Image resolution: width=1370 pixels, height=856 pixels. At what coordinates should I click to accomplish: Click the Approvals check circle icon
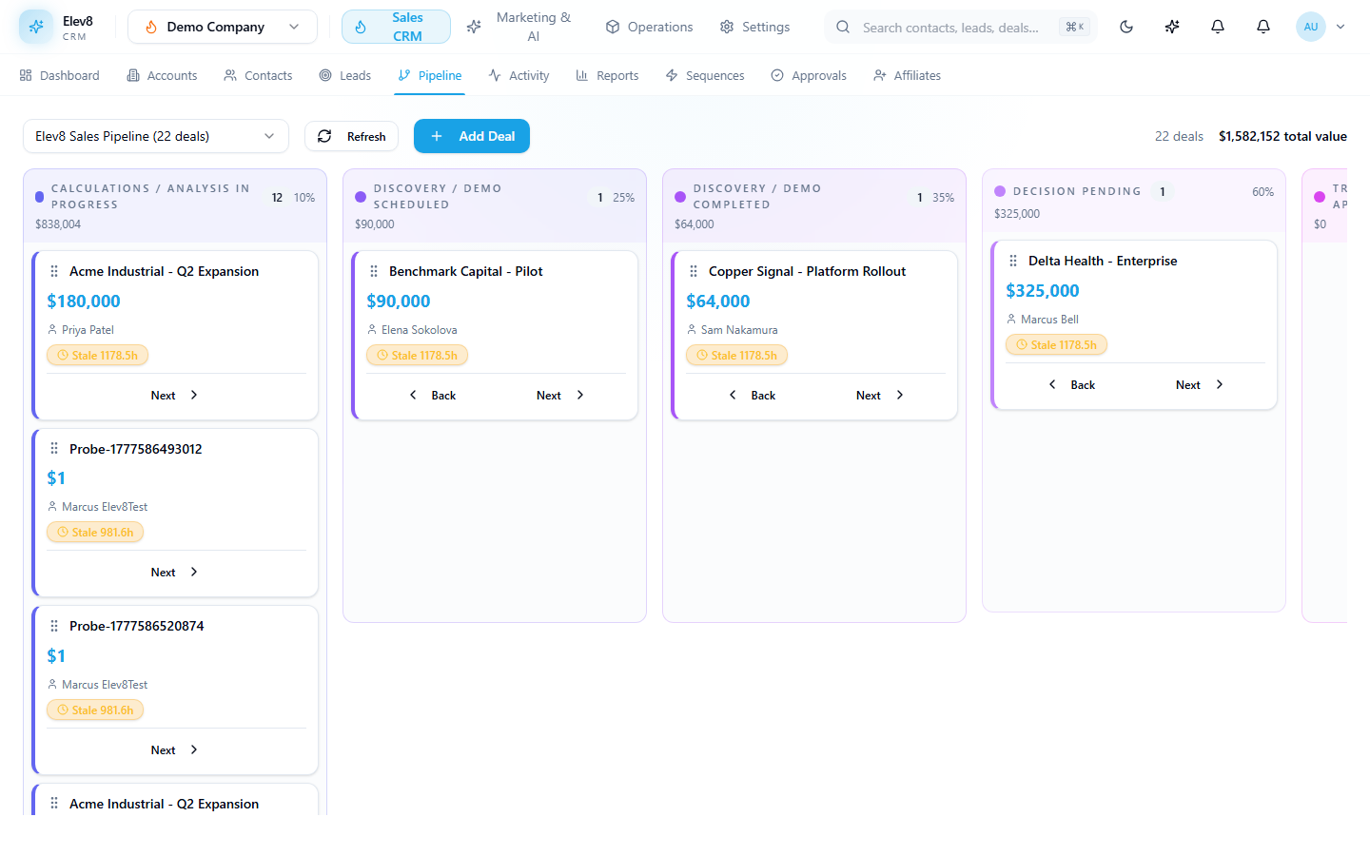(777, 75)
